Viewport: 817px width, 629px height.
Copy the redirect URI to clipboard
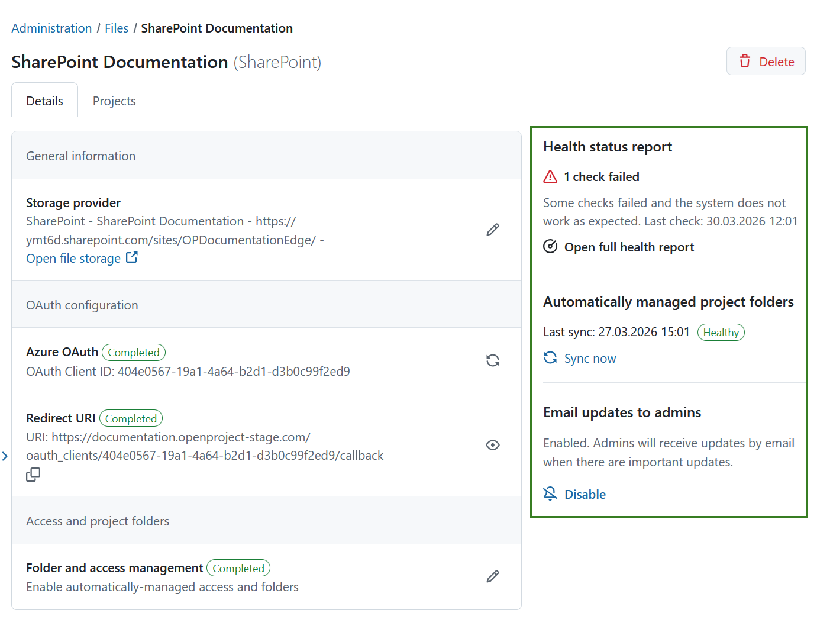[33, 474]
